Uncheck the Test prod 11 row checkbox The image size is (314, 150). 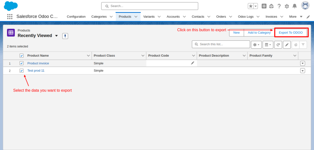[22, 71]
